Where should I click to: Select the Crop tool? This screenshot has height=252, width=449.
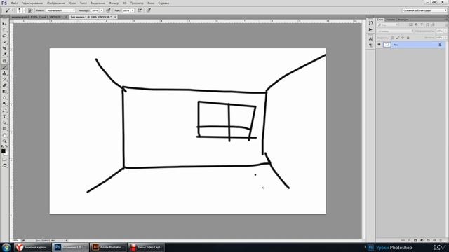(4, 48)
